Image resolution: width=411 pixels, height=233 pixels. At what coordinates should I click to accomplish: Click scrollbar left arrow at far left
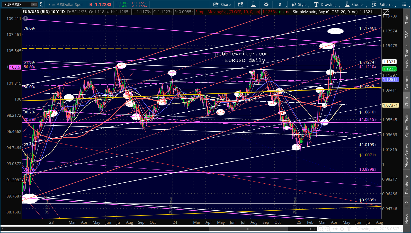[3, 229]
